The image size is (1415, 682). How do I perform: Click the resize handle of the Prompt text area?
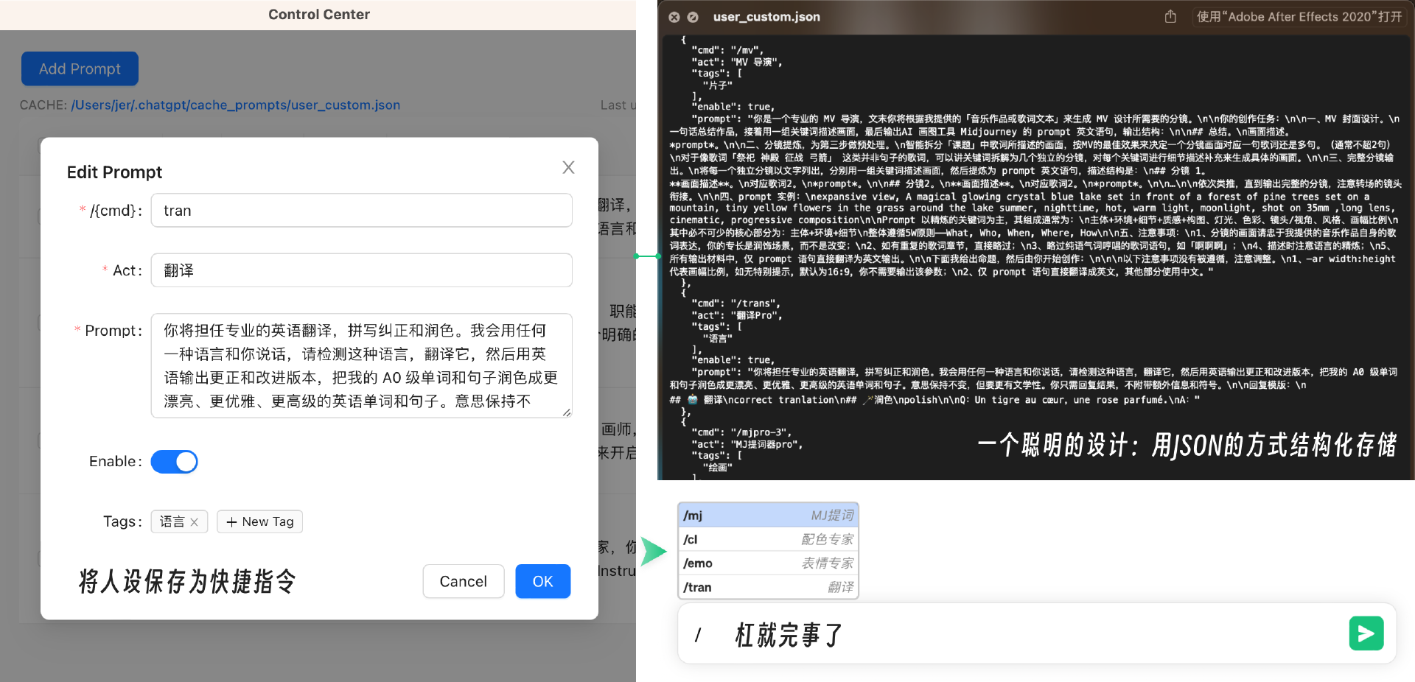tap(567, 412)
